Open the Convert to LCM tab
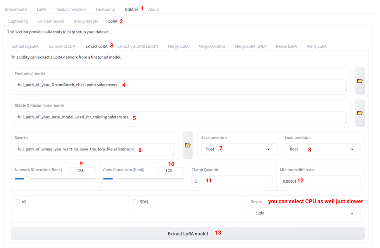Image resolution: width=380 pixels, height=248 pixels. (x=62, y=46)
